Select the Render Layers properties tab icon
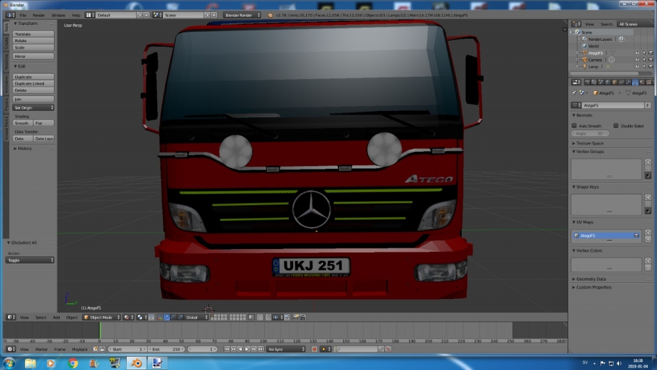This screenshot has height=370, width=657. coord(594,82)
